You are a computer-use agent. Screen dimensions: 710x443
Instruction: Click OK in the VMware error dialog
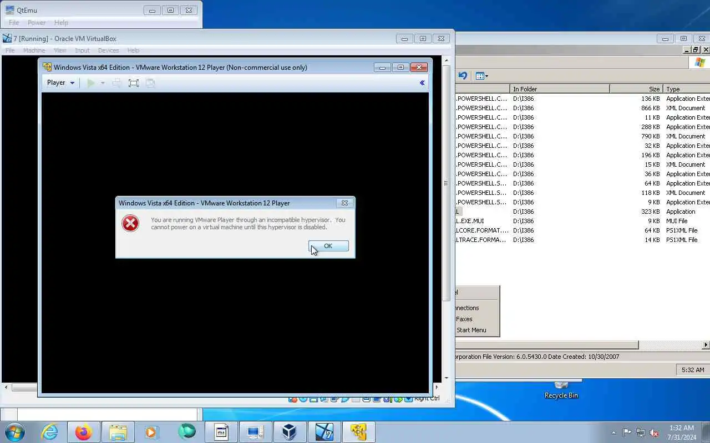tap(328, 246)
